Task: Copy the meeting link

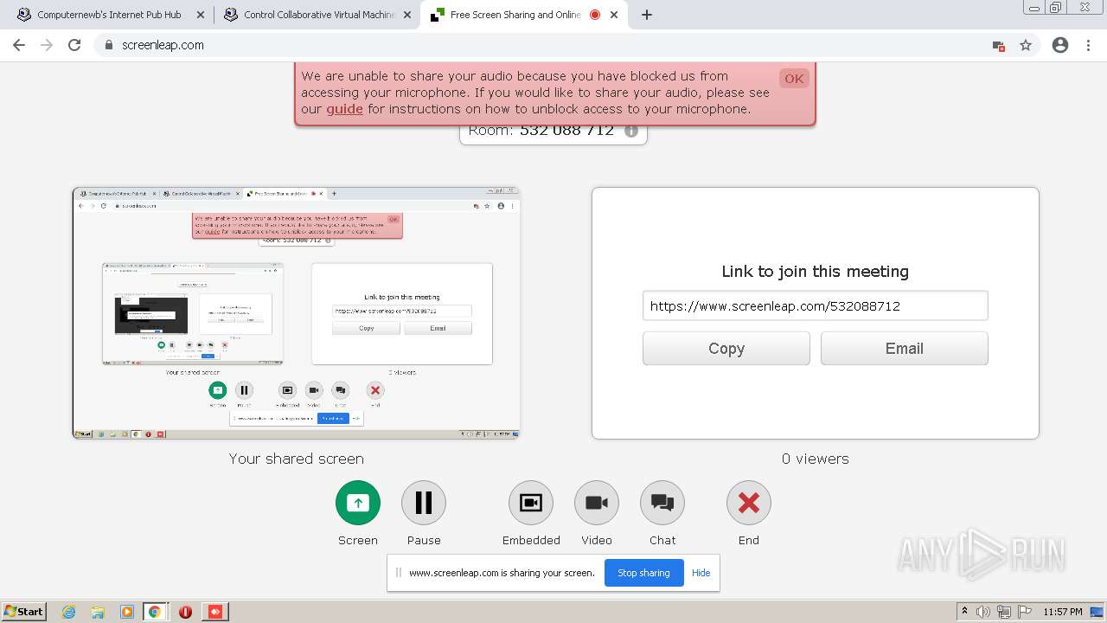Action: coord(726,349)
